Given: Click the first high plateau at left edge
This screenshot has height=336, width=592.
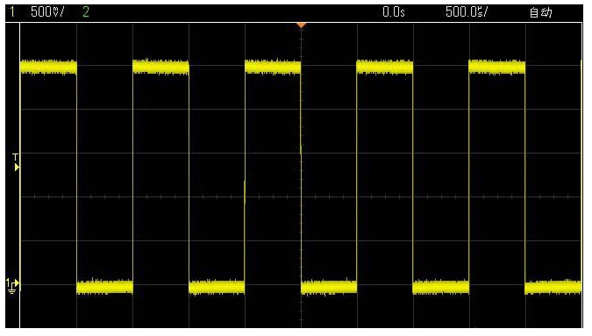Looking at the screenshot, I should tap(48, 68).
